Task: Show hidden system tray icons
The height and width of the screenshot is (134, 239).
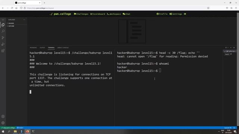Action: 219,132
